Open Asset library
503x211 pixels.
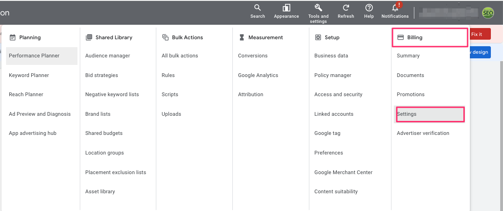click(100, 191)
